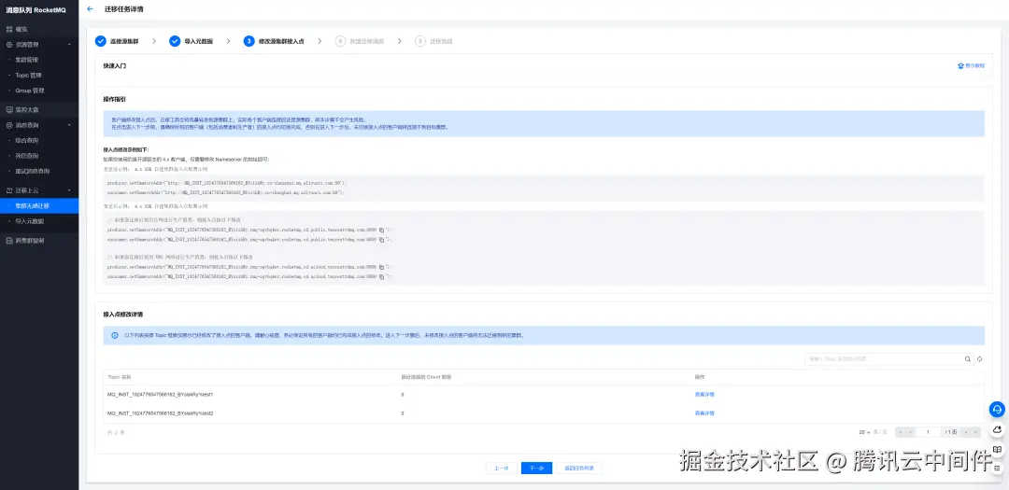Screen dimensions: 1009x490
Task: Click the 跨集群复制 sidebar icon
Action: point(9,240)
